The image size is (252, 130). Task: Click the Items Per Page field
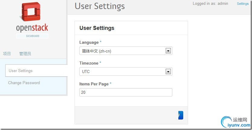click(126, 92)
